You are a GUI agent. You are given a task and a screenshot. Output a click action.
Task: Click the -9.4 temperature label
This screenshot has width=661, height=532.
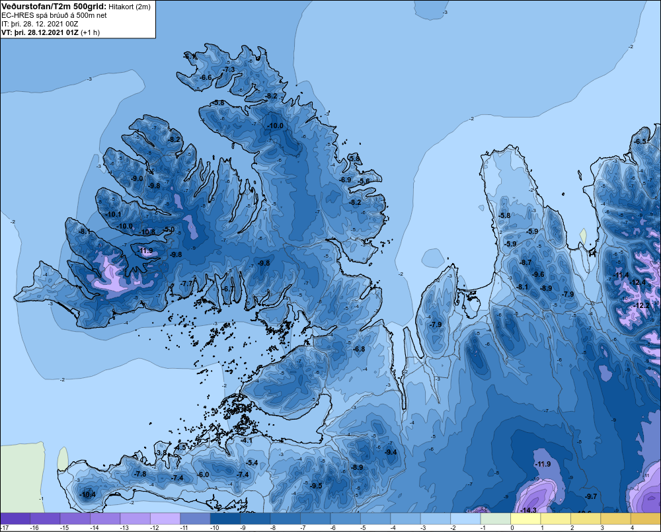[391, 452]
